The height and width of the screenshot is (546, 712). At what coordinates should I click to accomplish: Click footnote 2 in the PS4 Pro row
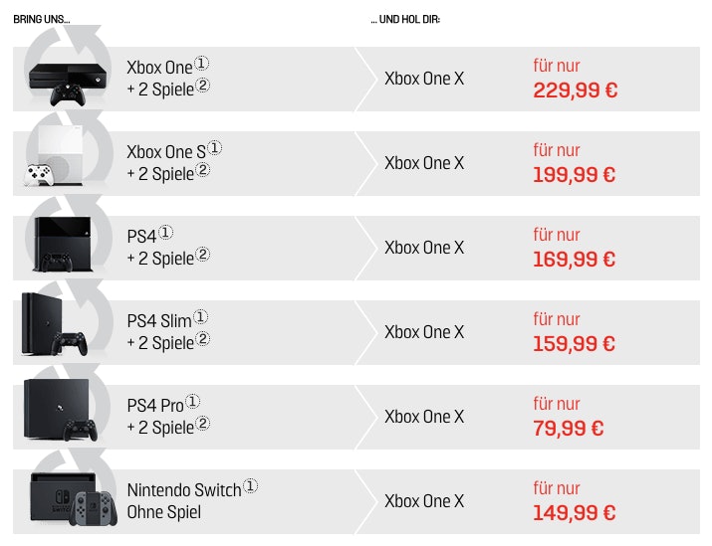(x=203, y=424)
